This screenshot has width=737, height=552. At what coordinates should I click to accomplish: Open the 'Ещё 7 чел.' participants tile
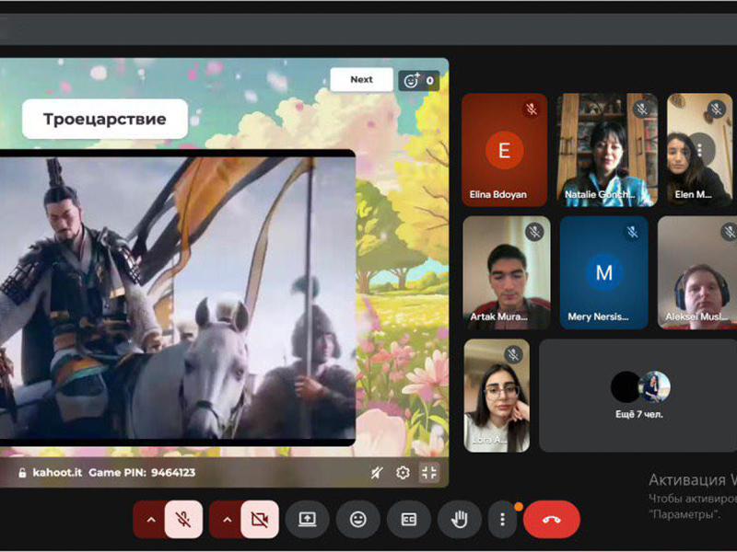tap(638, 396)
